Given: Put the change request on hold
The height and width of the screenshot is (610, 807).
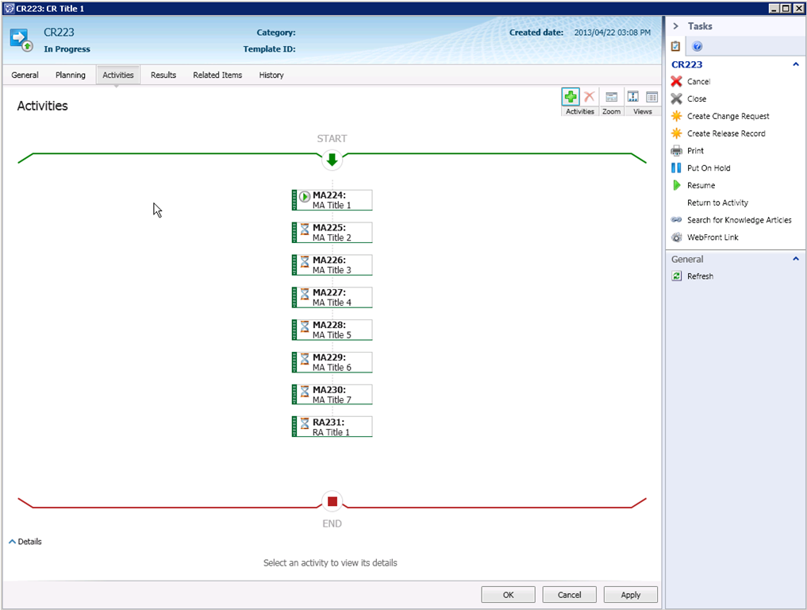Looking at the screenshot, I should click(708, 168).
